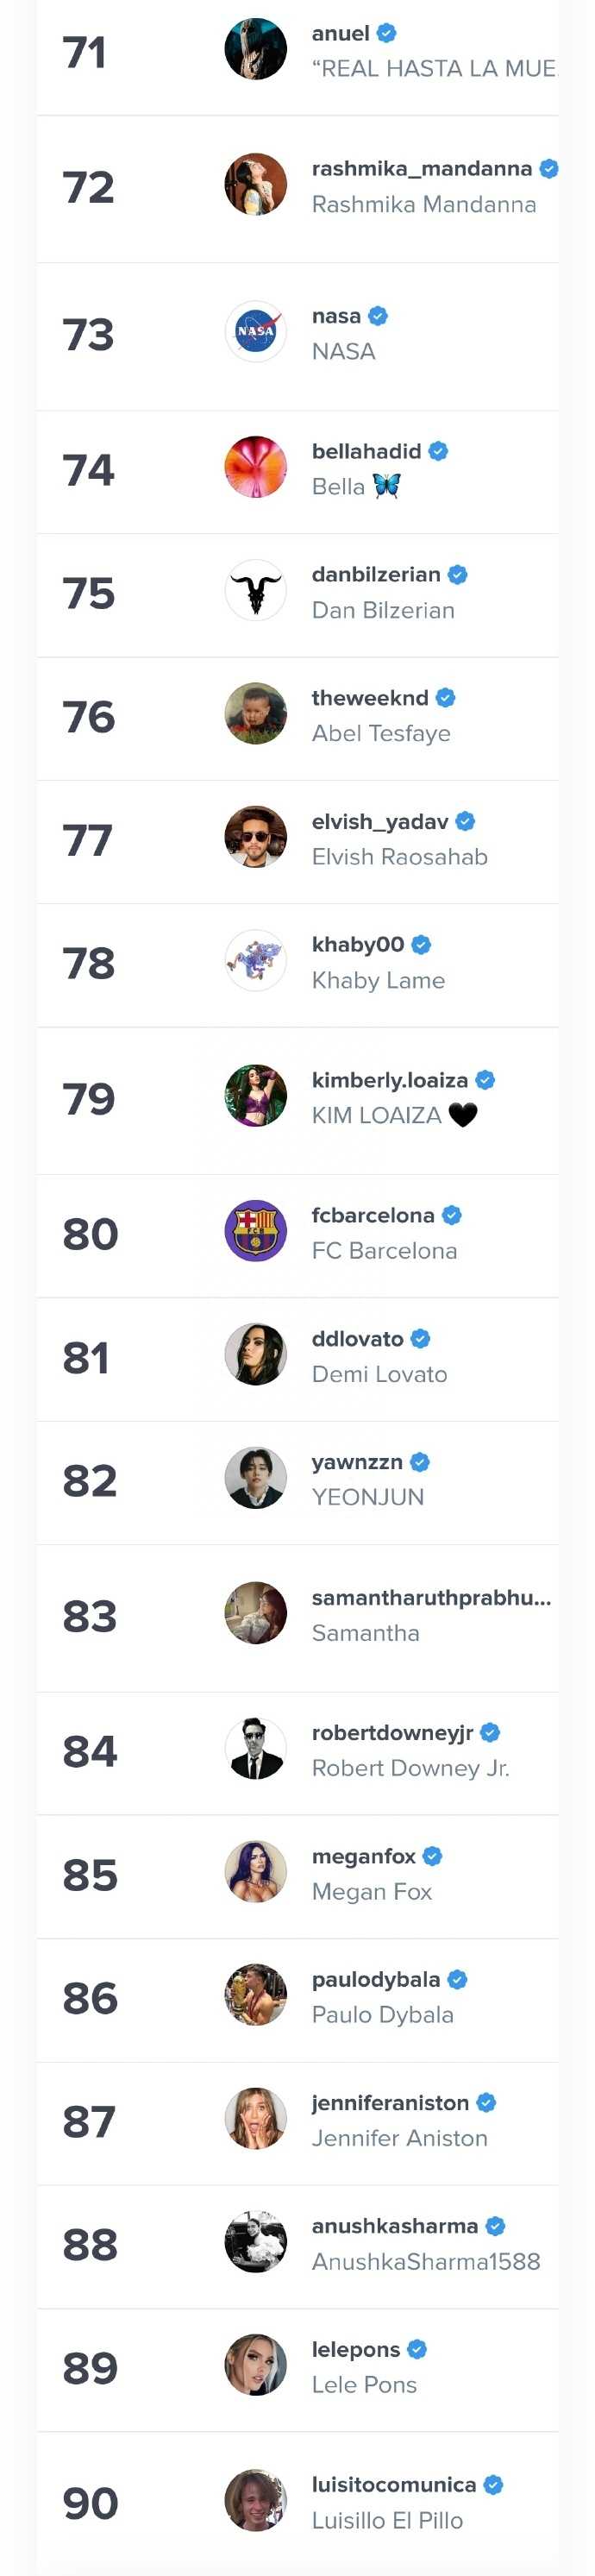This screenshot has height=2576, width=595.
Task: Select yawnzzn username
Action: pos(357,1462)
